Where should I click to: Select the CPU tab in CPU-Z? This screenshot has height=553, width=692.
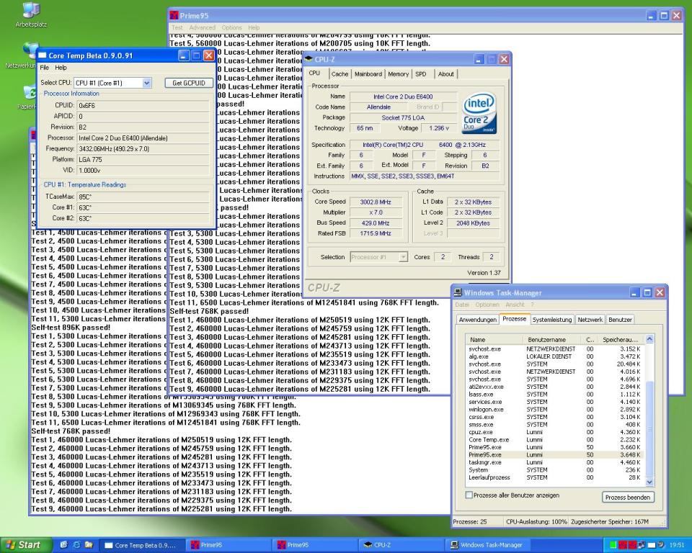(x=315, y=73)
